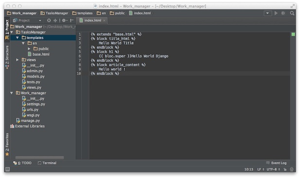Click the Favorites star icon
The width and height of the screenshot is (300, 178).
tap(7, 154)
